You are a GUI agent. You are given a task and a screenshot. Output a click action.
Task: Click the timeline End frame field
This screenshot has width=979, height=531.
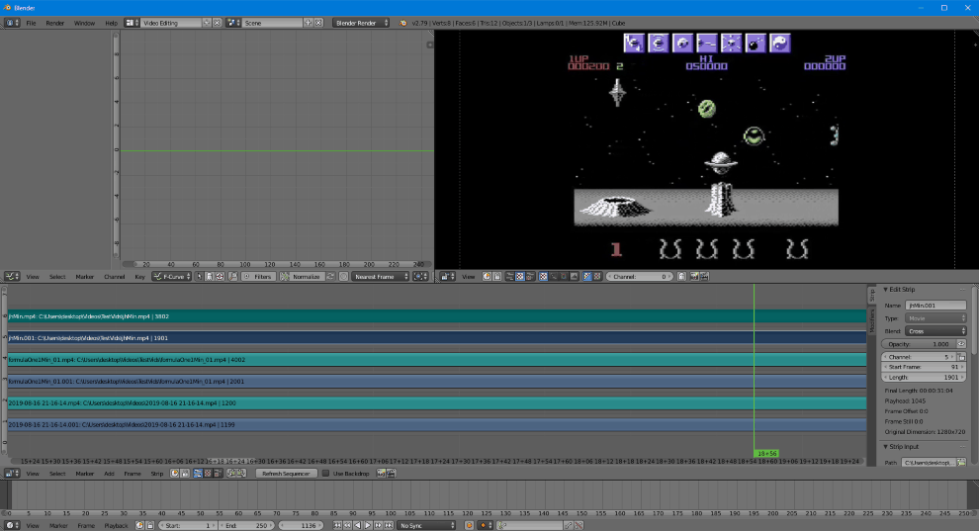click(246, 525)
